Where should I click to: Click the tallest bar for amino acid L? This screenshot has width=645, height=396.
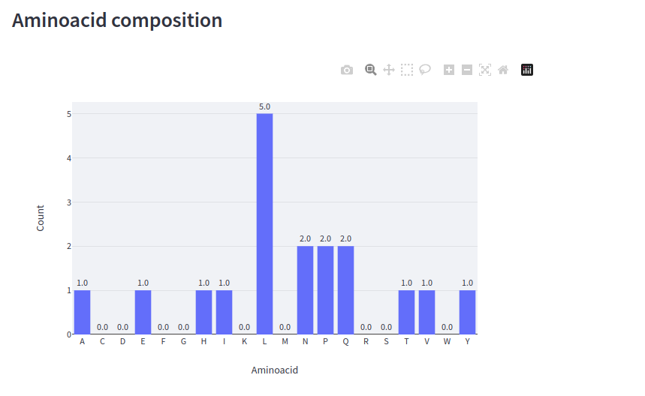[x=264, y=223]
